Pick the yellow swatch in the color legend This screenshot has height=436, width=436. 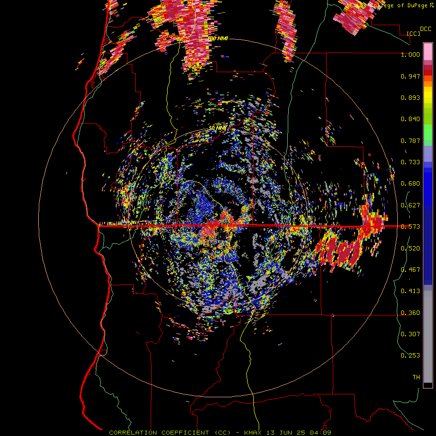(x=428, y=95)
